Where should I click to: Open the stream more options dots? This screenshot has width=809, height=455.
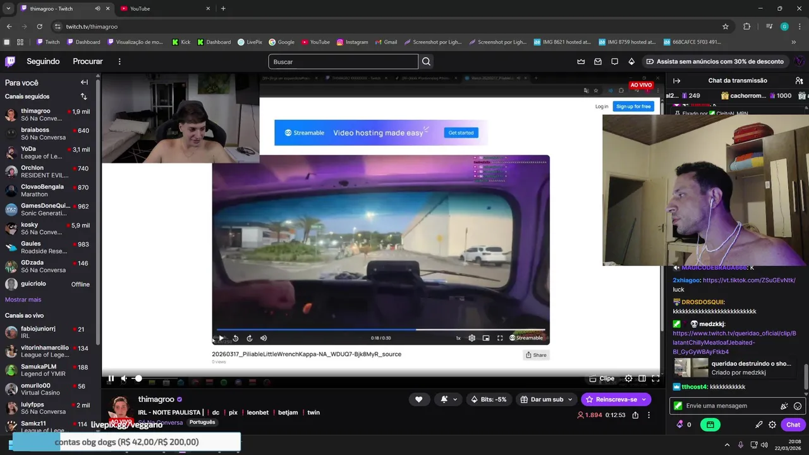coord(648,415)
